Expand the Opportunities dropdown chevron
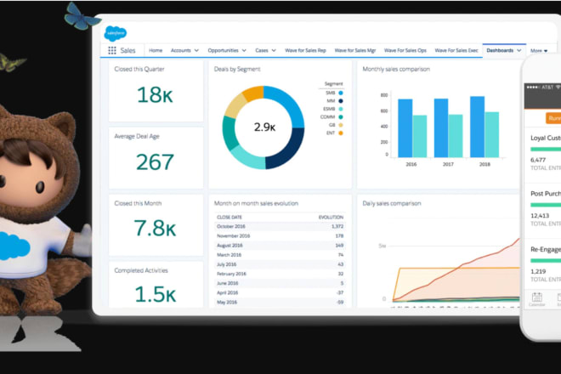Image resolution: width=561 pixels, height=374 pixels. pos(244,50)
